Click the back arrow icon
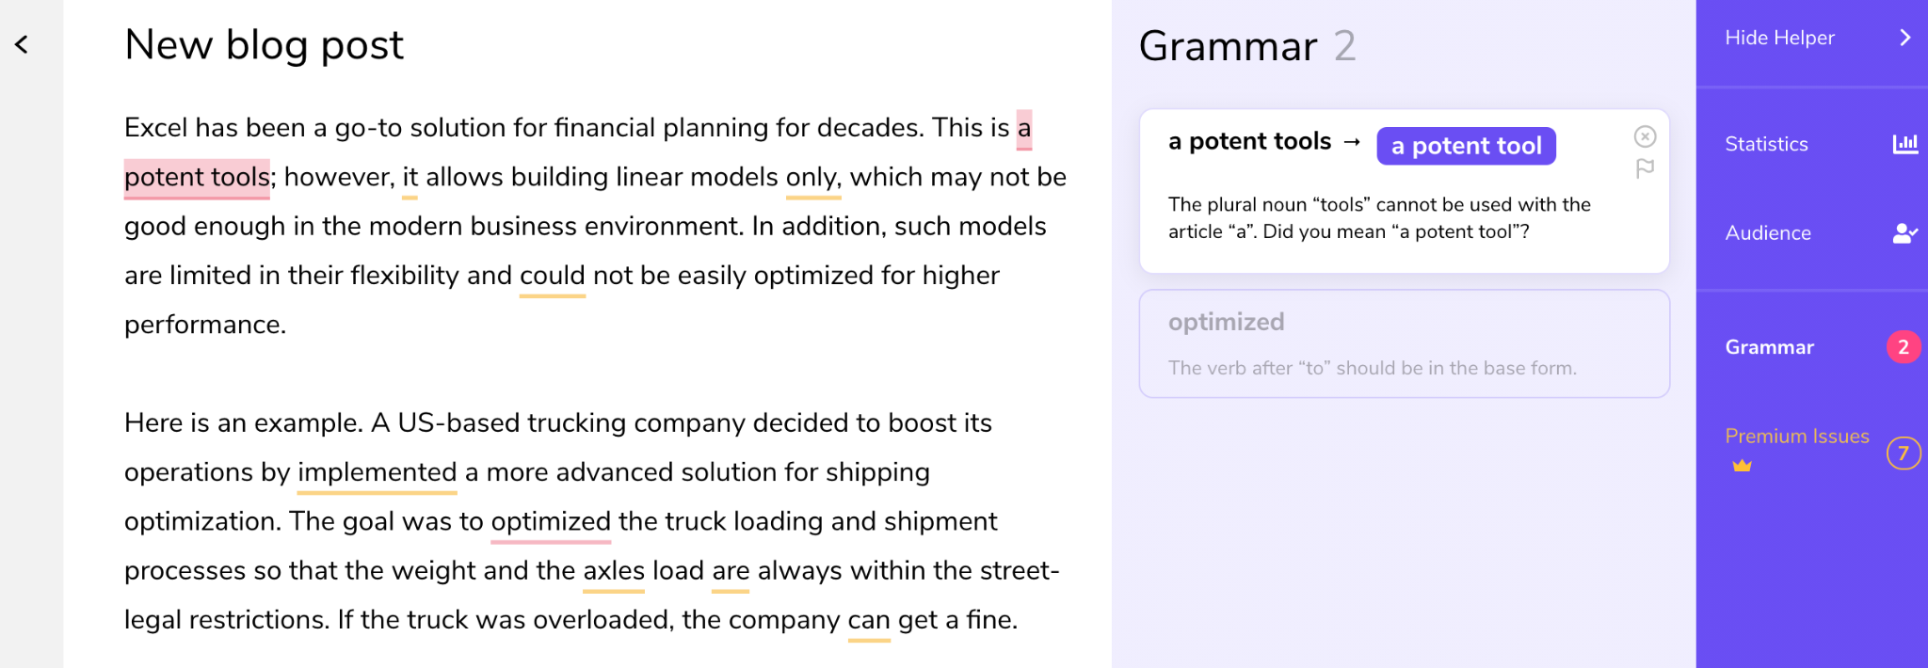The width and height of the screenshot is (1928, 668). 22,44
